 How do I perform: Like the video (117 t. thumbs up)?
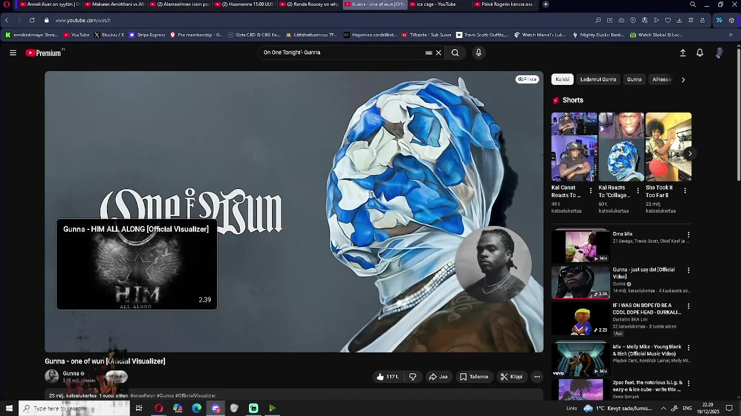387,377
